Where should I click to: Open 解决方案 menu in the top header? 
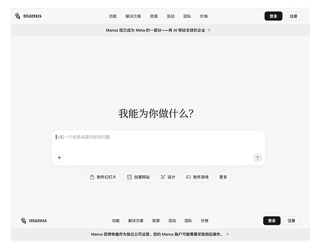click(x=133, y=16)
